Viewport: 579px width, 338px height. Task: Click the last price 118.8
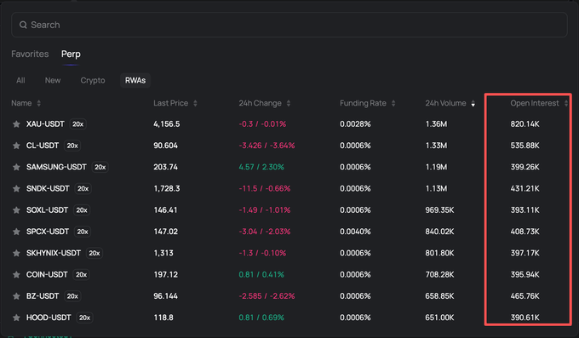tap(163, 318)
